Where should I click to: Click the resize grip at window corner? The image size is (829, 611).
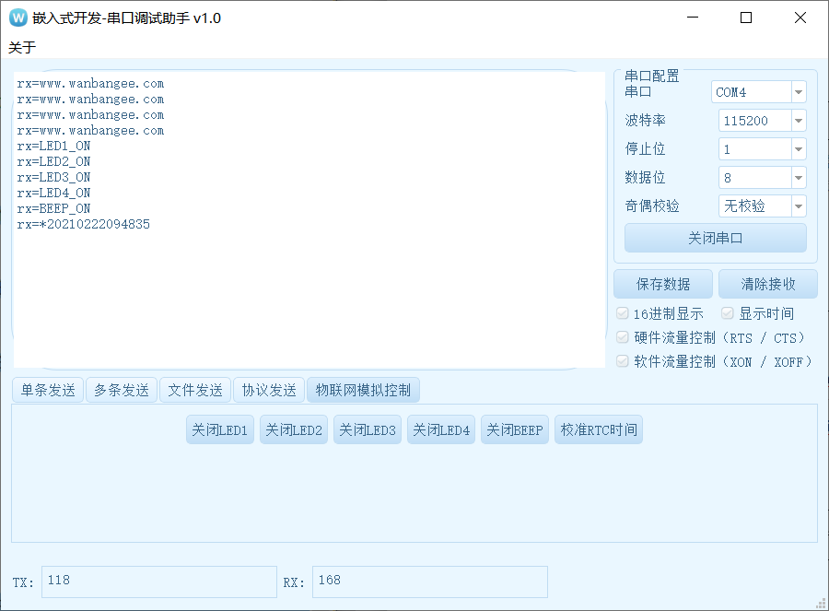click(x=821, y=604)
